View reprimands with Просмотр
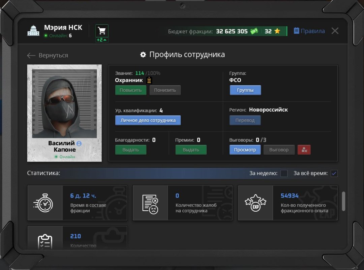Viewport: 364px width, 270px height. pos(245,150)
